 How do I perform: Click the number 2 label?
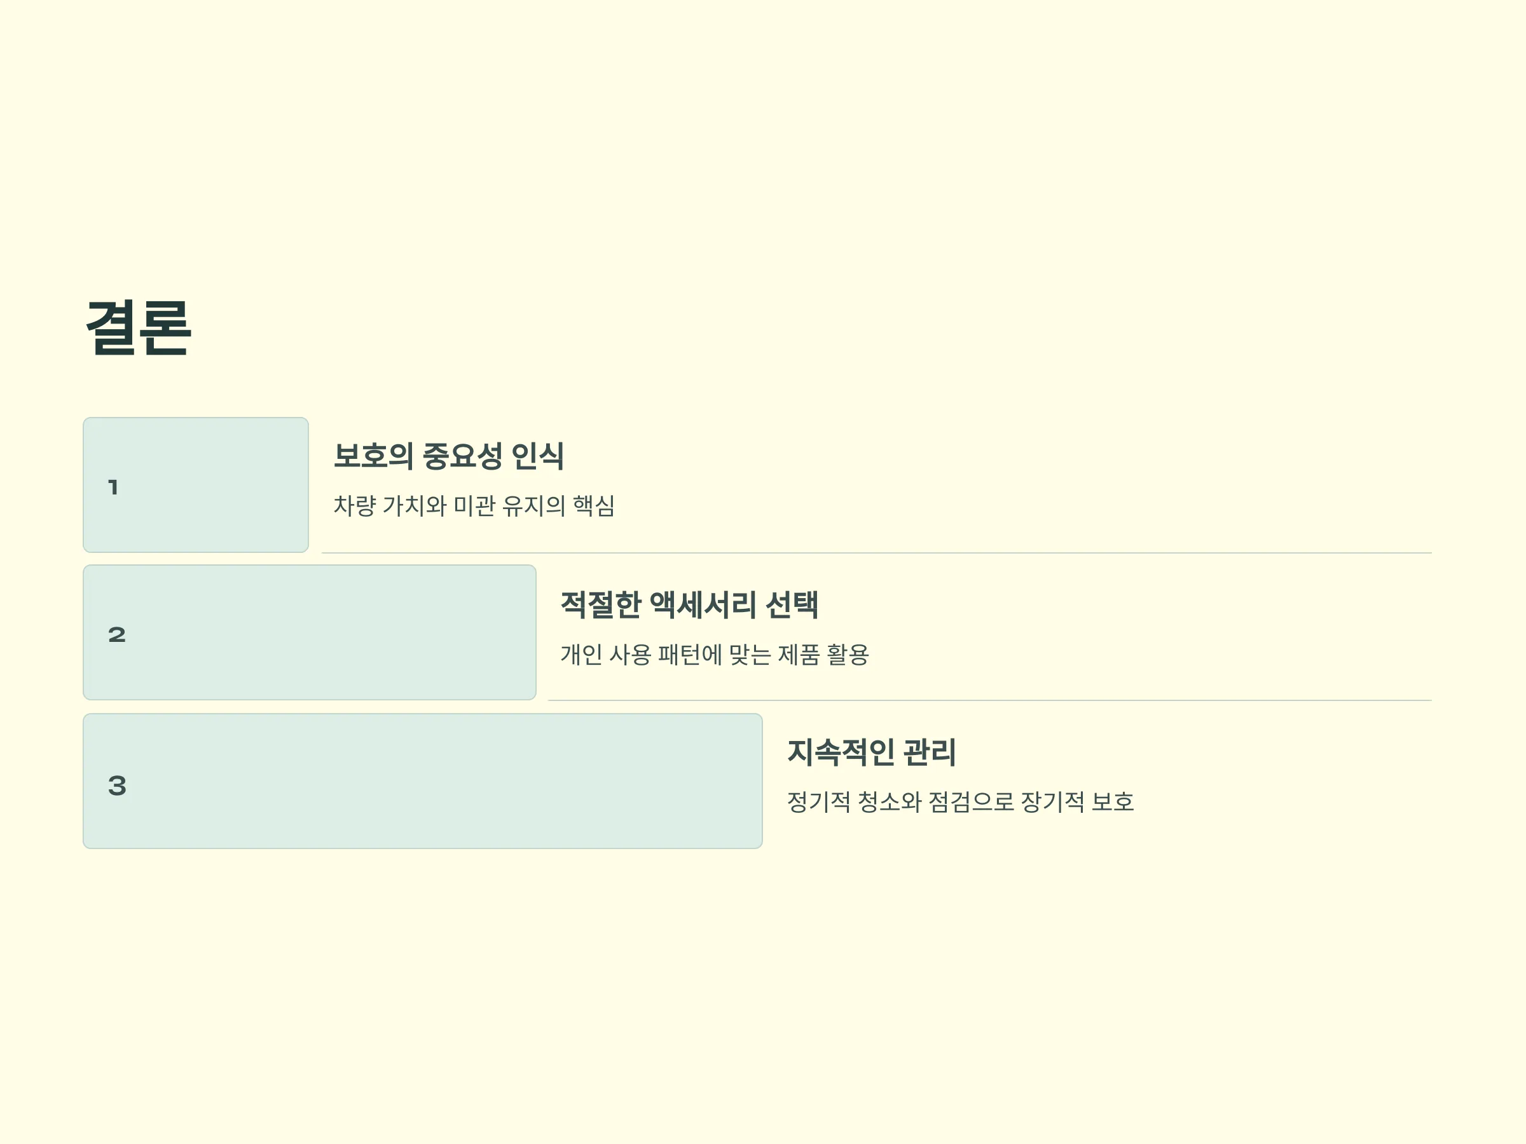coord(116,635)
